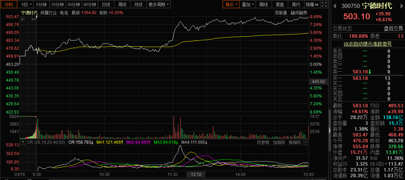Viewport: 405px width, 180px height.
Task: Click the small vertical marker at 9:30 open
Action: 36,16
